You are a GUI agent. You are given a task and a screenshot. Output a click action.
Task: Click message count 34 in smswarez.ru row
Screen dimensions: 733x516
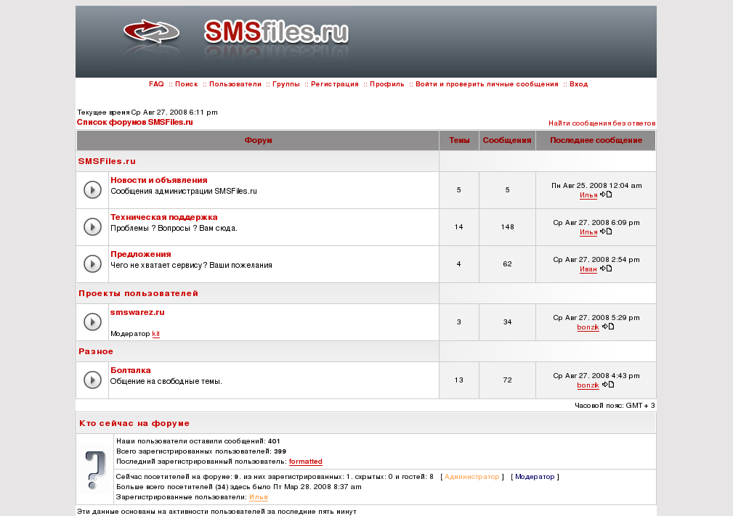[507, 322]
